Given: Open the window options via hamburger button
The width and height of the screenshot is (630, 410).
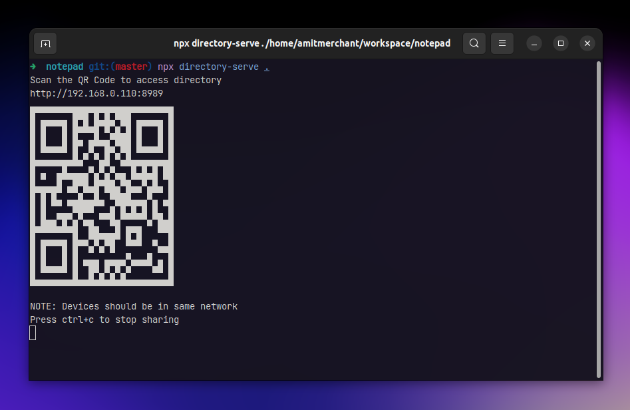Looking at the screenshot, I should [502, 43].
